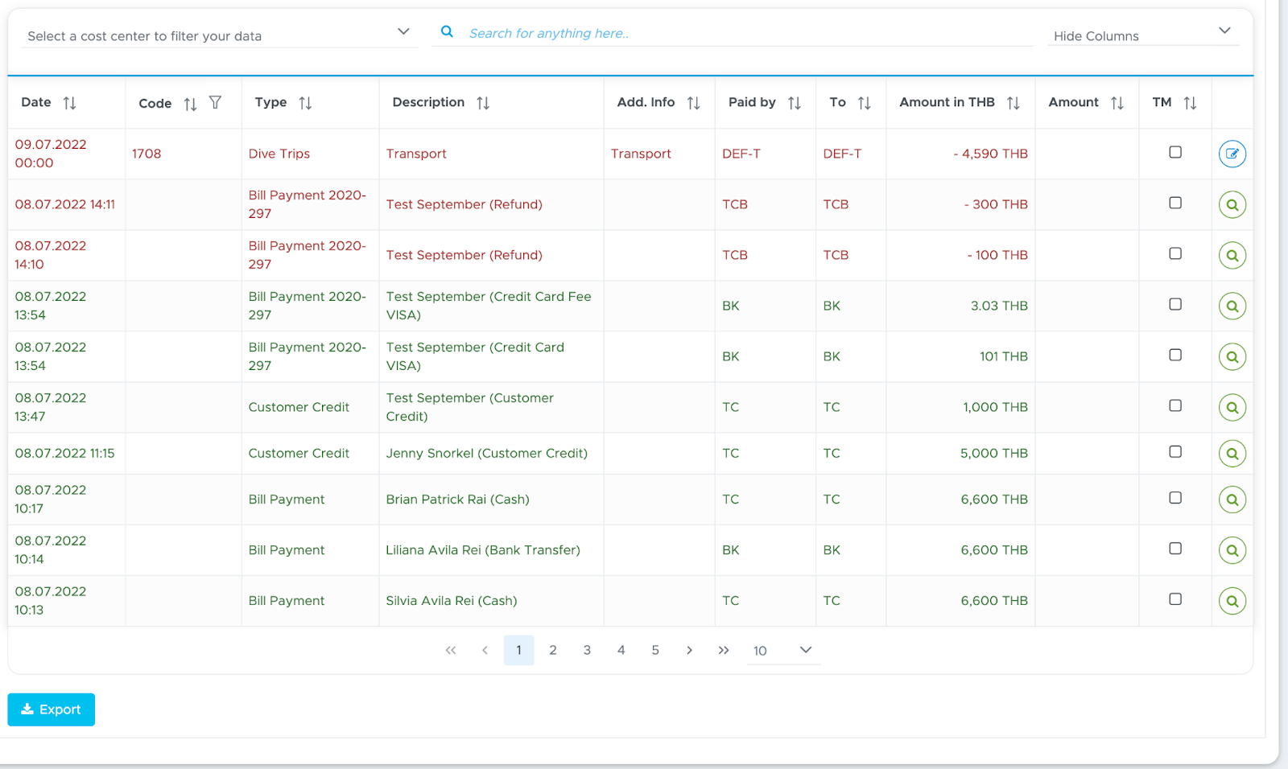Screen dimensions: 1288x769
Task: Open the cost center filter dropdown
Action: 220,35
